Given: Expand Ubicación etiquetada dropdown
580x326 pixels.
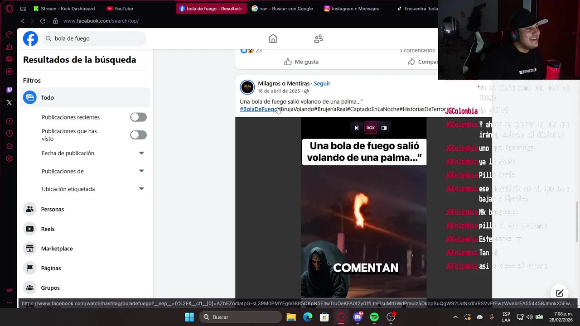Looking at the screenshot, I should [x=141, y=189].
